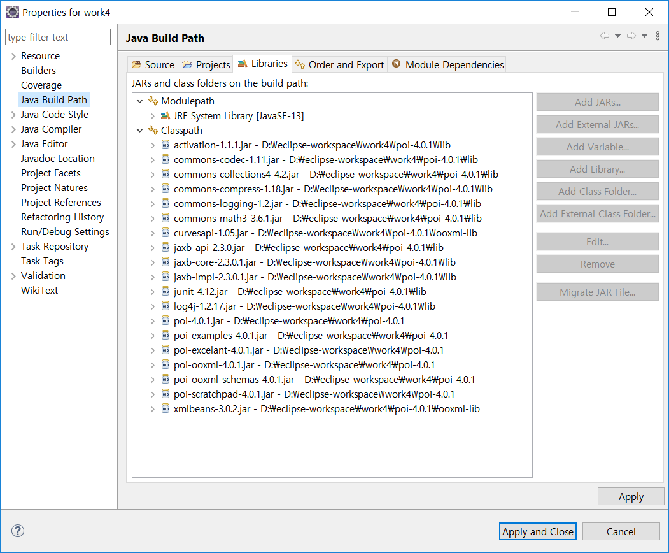Click the Apply button
Viewport: 669px width, 553px height.
point(631,497)
